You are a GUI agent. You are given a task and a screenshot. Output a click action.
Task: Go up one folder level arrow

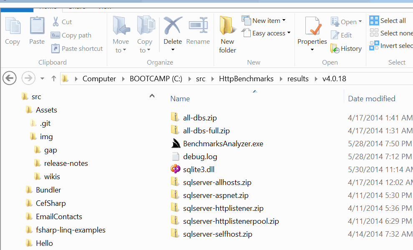click(x=54, y=78)
